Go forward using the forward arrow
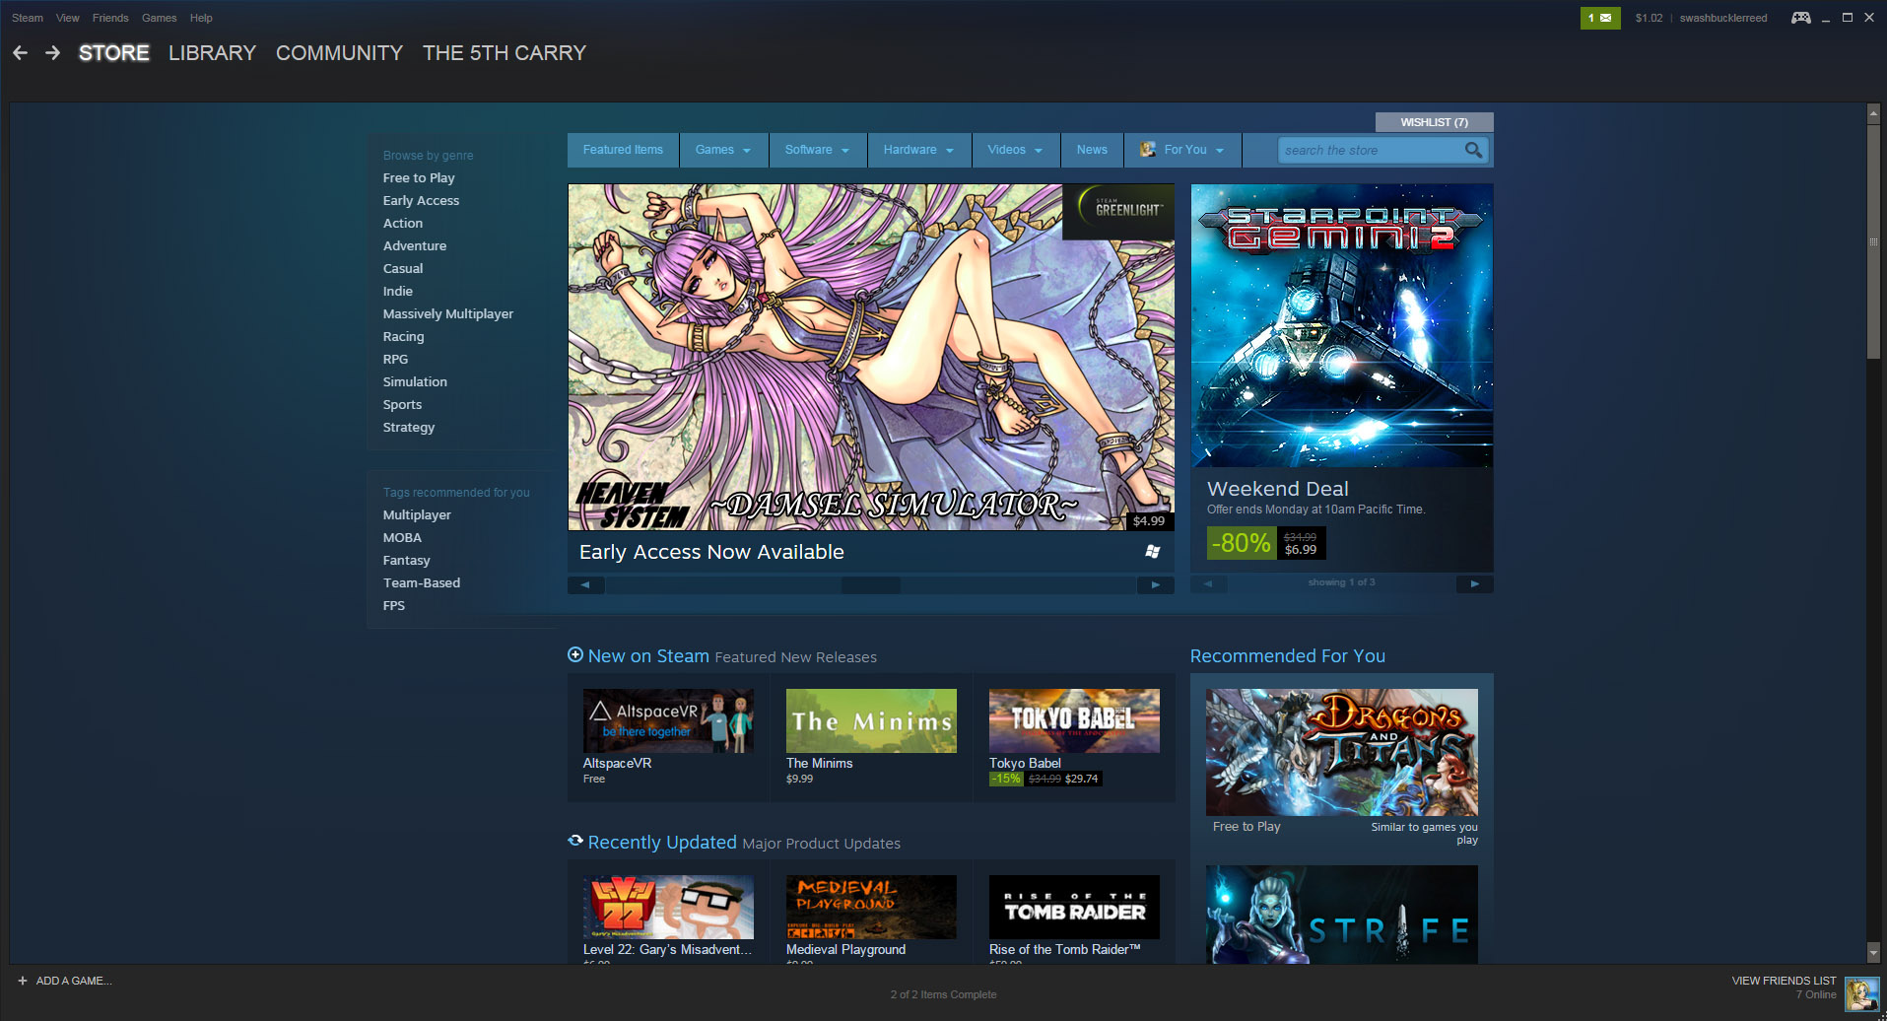This screenshot has width=1887, height=1021. tap(53, 53)
